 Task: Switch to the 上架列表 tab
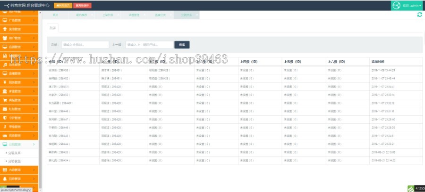point(108,15)
